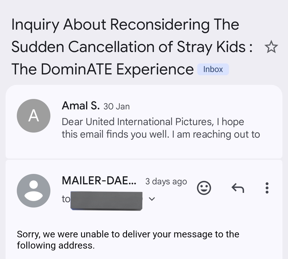Star this email conversation
This screenshot has height=259, width=288.
tap(271, 47)
